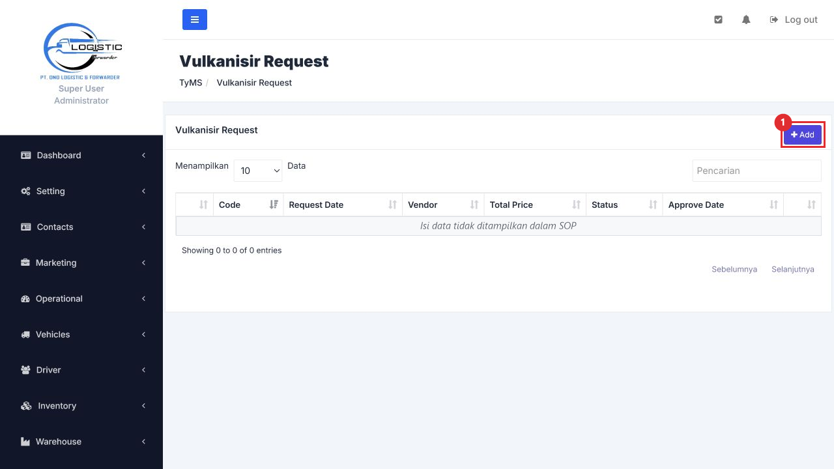Sort table by Code column
This screenshot has height=469, width=834.
[x=248, y=205]
